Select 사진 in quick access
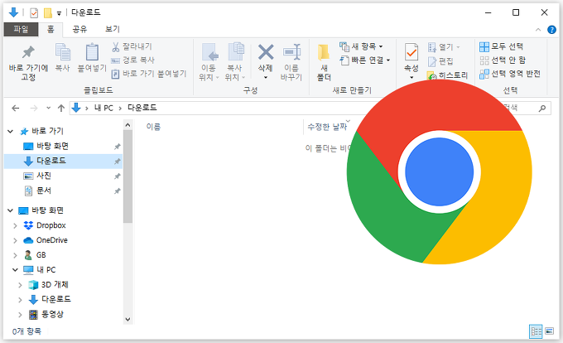 (44, 176)
